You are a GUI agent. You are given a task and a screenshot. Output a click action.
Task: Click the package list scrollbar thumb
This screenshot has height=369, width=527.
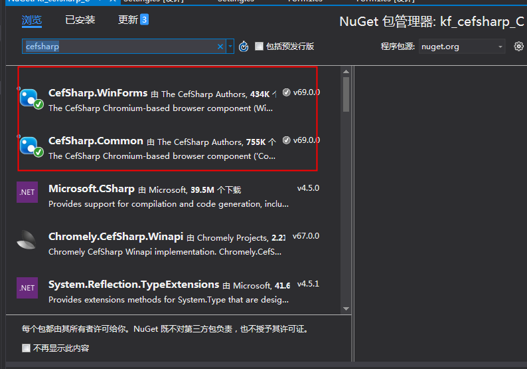(x=346, y=94)
